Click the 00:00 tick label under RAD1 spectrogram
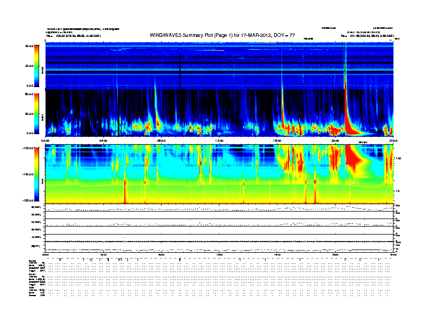Viewport: 424px width, 327px height. tap(45, 141)
